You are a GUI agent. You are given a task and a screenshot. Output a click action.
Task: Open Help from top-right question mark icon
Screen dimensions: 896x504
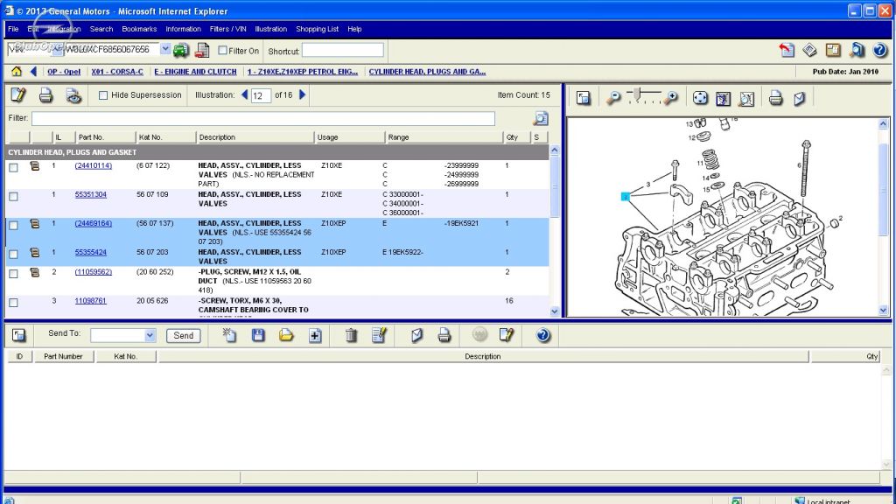(x=880, y=50)
